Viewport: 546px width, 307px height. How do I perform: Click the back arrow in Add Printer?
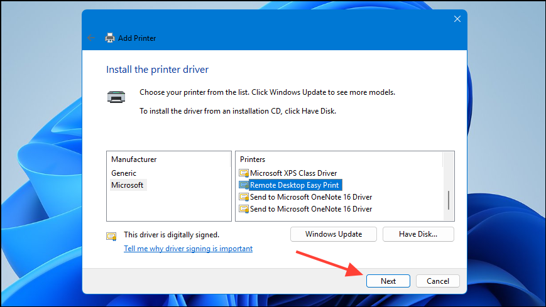click(x=91, y=38)
